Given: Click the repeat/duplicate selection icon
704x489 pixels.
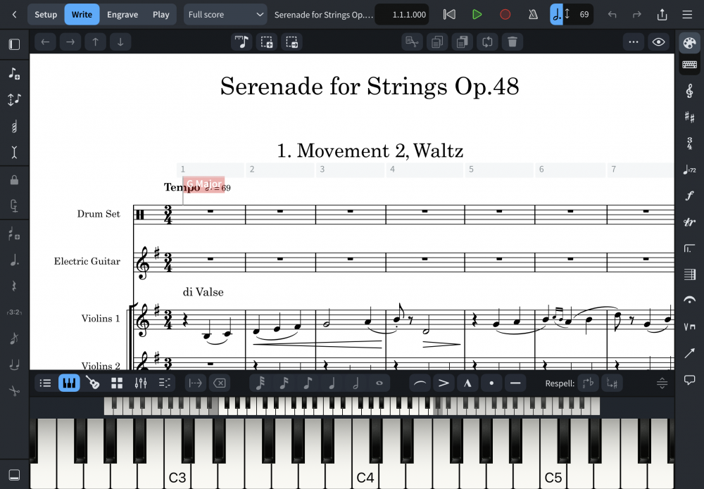Looking at the screenshot, I should click(x=487, y=42).
